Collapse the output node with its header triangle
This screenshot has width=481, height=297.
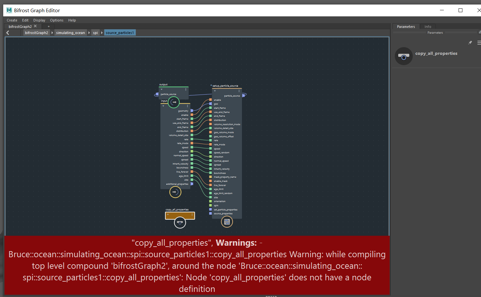162,89
